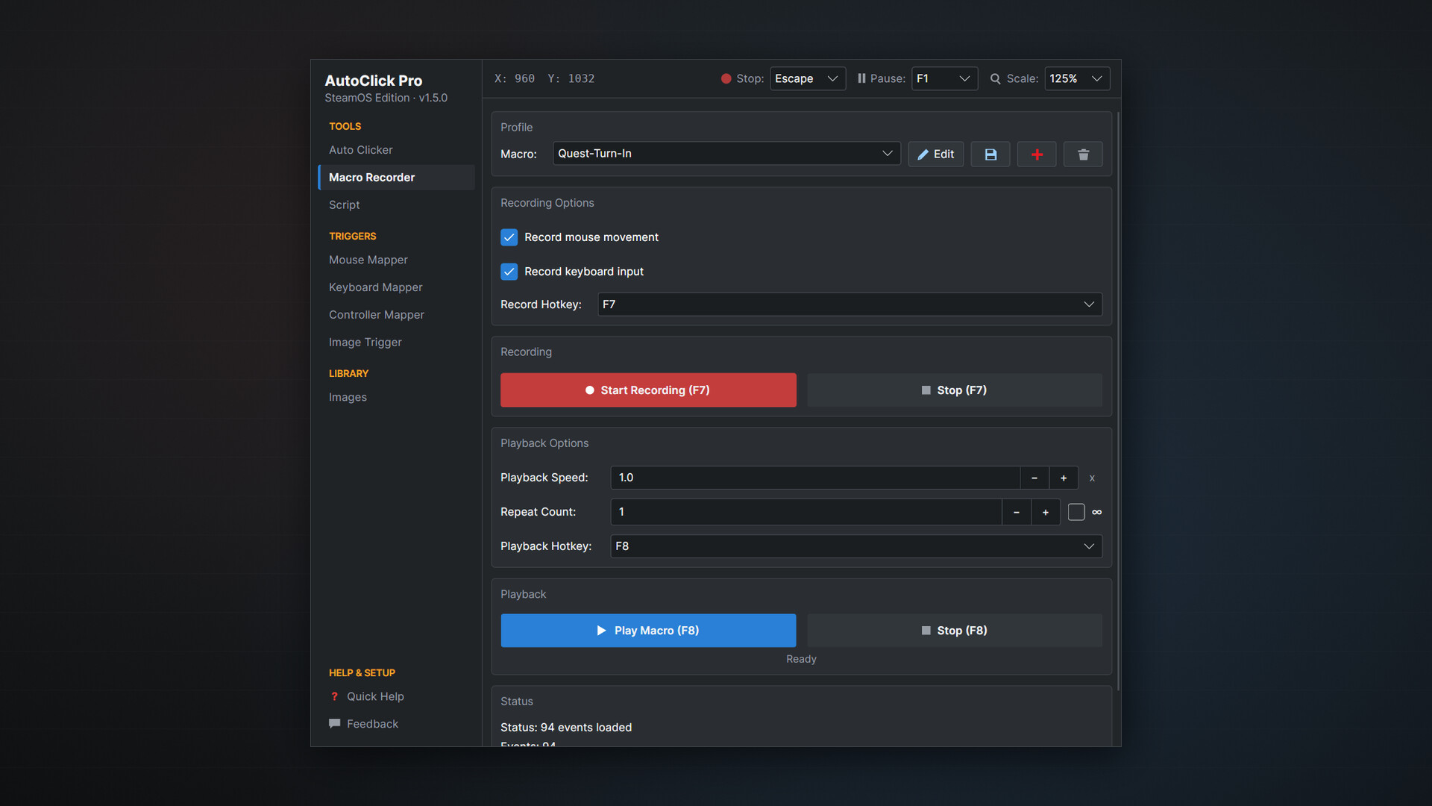Open the Images library
Image resolution: width=1432 pixels, height=806 pixels.
396,397
